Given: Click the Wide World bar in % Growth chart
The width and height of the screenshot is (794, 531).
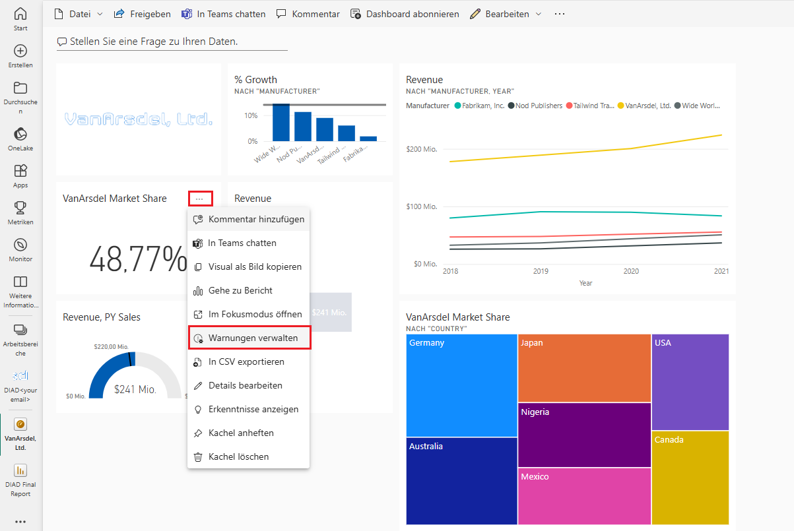Looking at the screenshot, I should (x=281, y=123).
